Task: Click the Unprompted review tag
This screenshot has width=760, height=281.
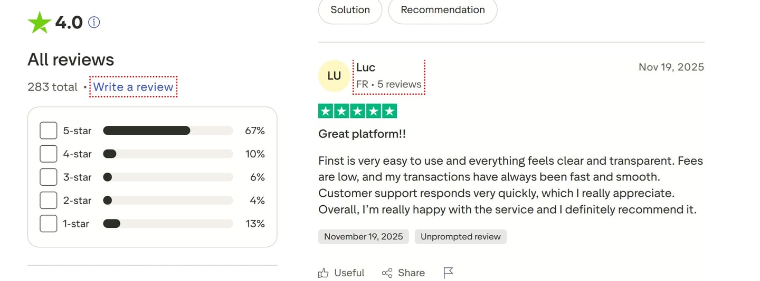Action: point(460,237)
